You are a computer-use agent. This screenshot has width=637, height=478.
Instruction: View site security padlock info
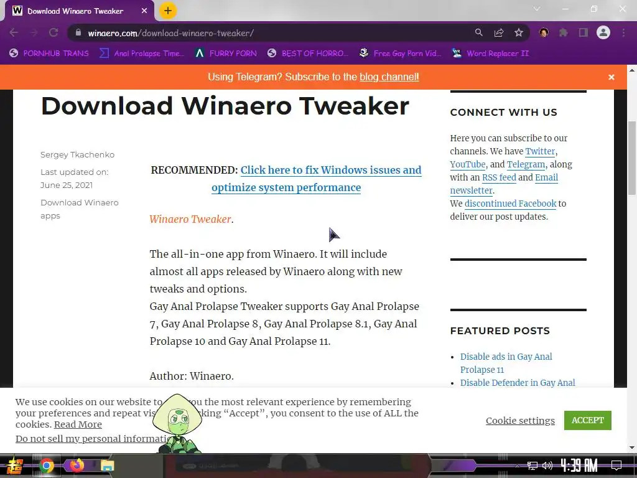pos(78,33)
